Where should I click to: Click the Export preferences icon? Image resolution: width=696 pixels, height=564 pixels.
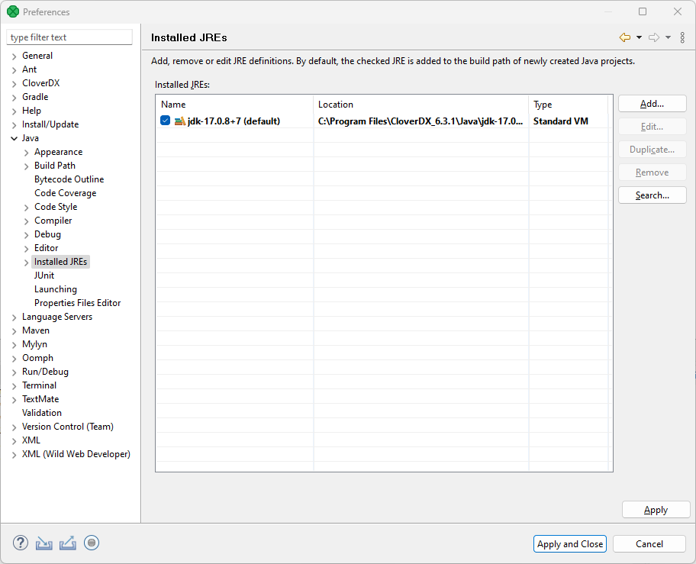(x=68, y=543)
